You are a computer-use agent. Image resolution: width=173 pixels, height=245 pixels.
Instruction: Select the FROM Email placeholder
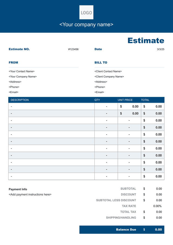point(14,92)
